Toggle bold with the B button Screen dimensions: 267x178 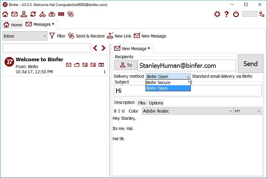pos(115,111)
